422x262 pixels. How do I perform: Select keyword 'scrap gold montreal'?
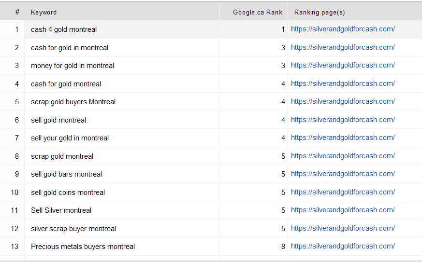click(62, 156)
